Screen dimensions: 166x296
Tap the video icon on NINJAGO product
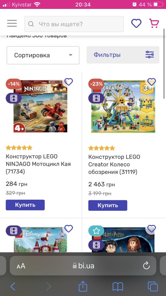[14, 98]
